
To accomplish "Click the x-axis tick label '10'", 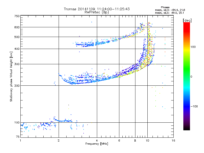I will (x=147, y=141).
